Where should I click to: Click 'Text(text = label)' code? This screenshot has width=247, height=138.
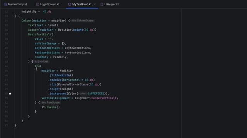[x=43, y=25]
